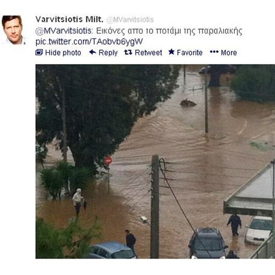Click the Hide photo icon
Screen dimensions: 275x275
[39, 52]
